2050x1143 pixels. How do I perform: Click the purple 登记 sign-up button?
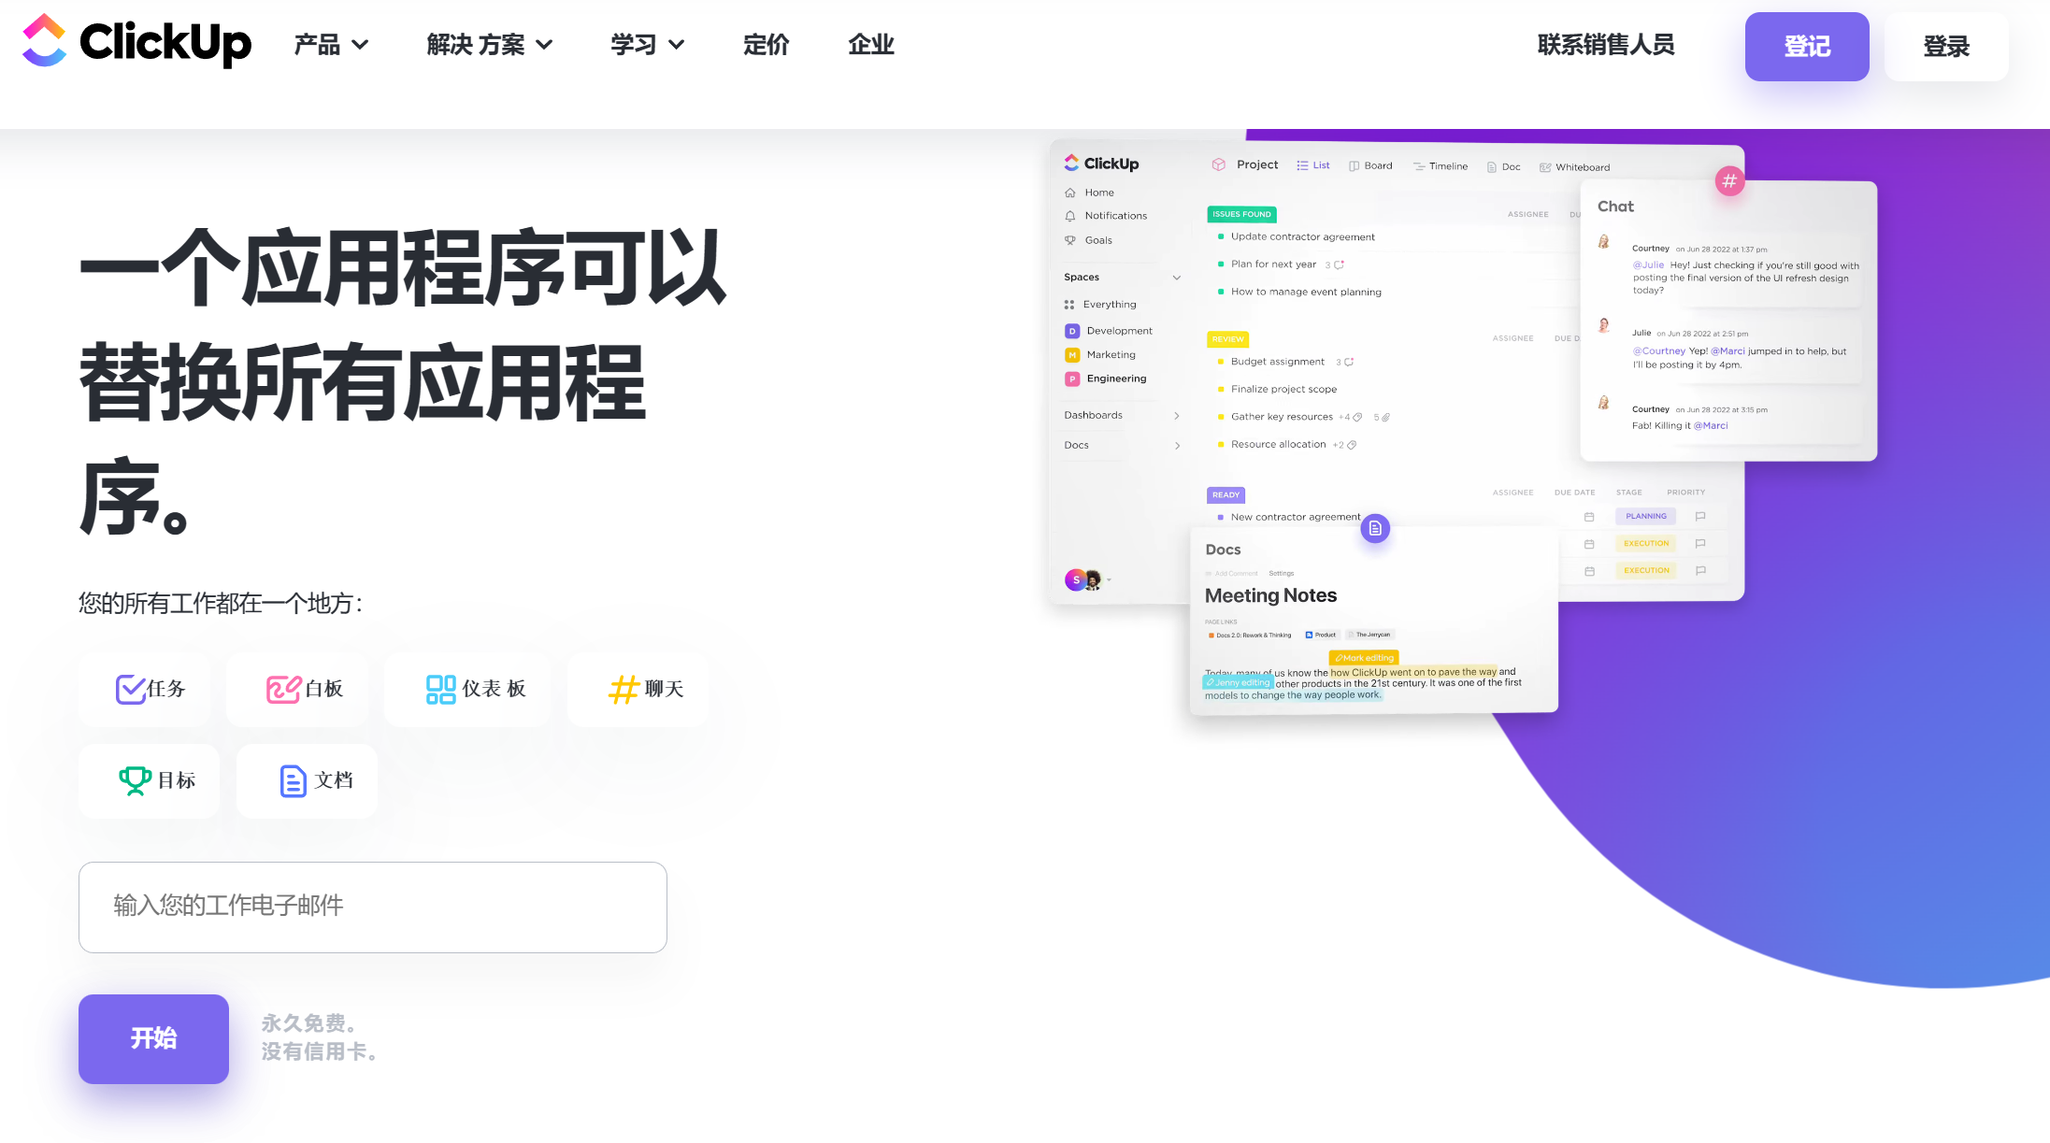pyautogui.click(x=1806, y=47)
